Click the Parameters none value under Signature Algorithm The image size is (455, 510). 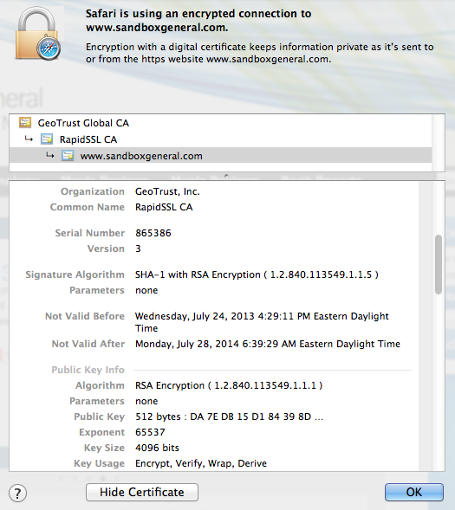tap(146, 290)
